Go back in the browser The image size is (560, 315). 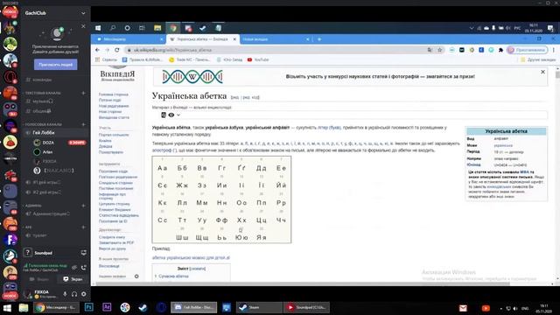97,50
